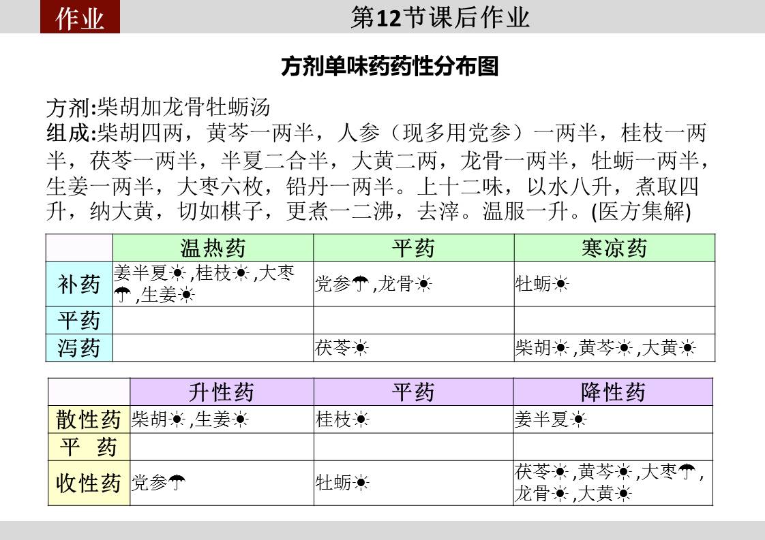Click the cell listing 柴胡 and 生姜

point(222,419)
